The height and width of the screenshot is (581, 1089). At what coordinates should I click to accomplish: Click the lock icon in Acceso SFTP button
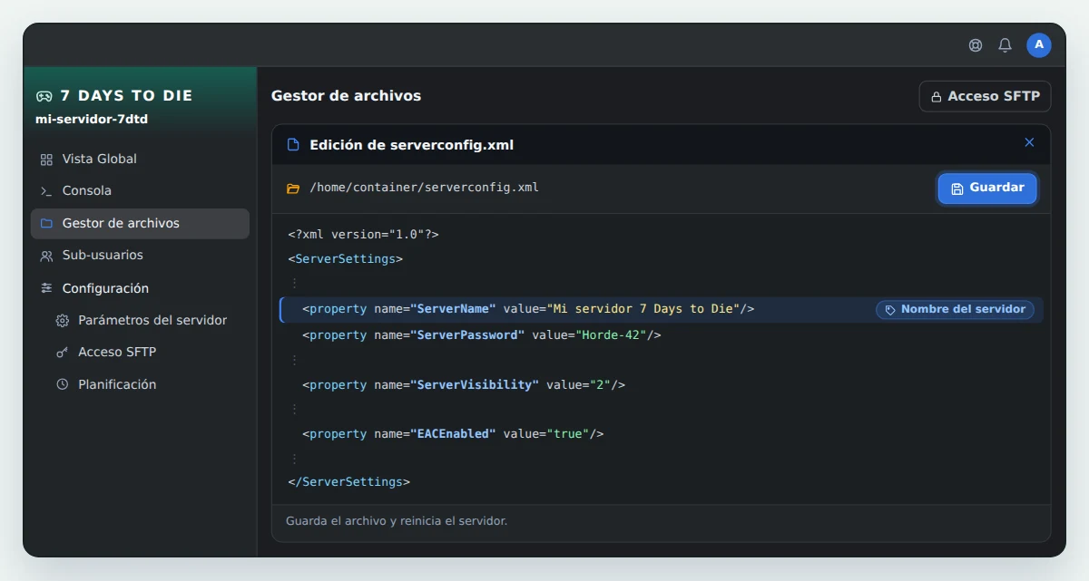[x=936, y=96]
